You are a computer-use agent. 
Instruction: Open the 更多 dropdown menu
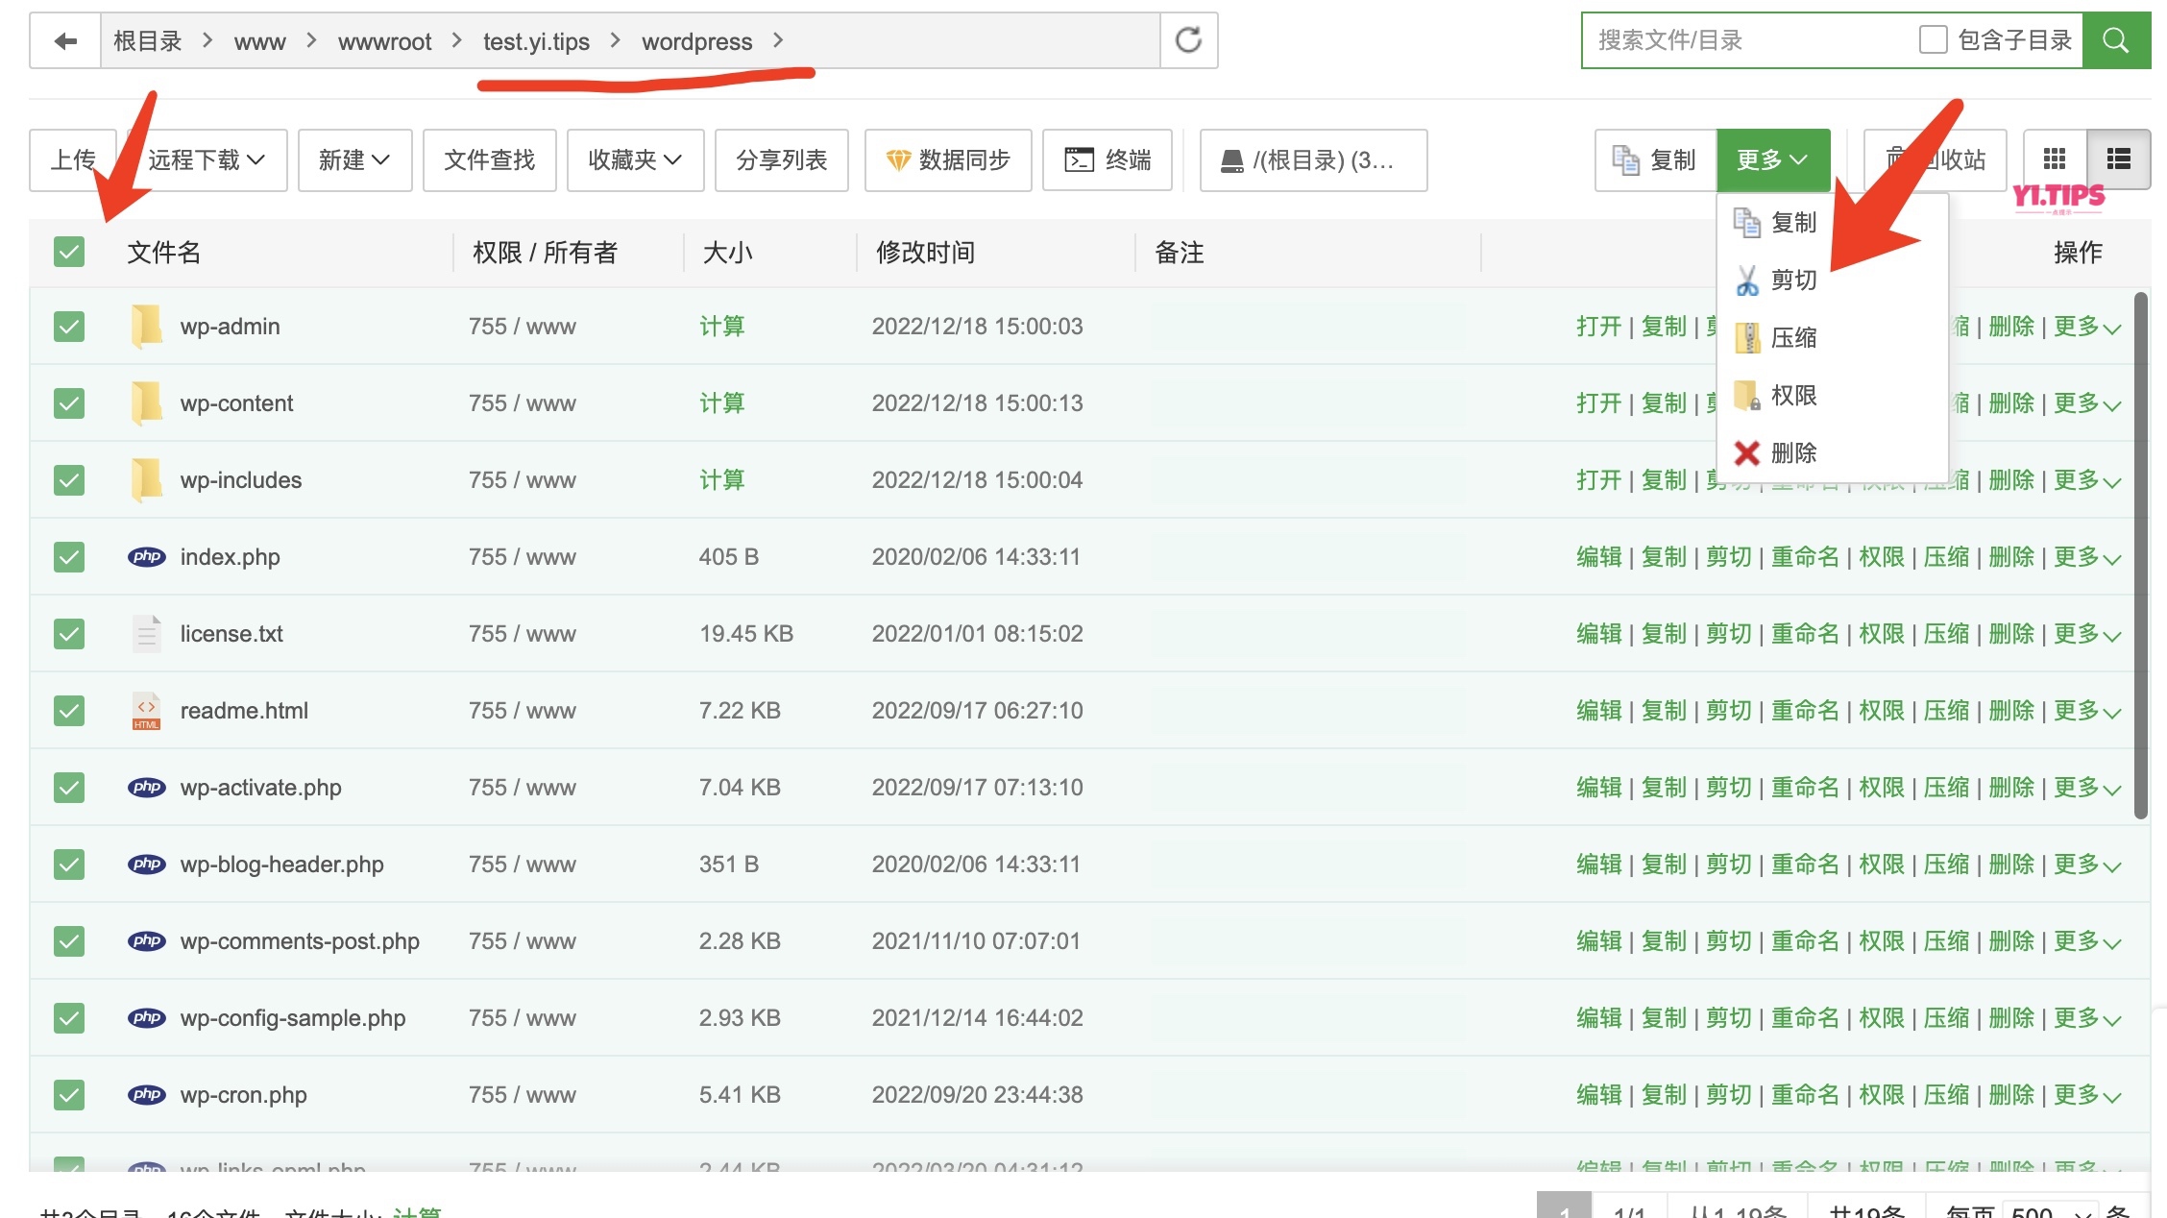[1773, 159]
